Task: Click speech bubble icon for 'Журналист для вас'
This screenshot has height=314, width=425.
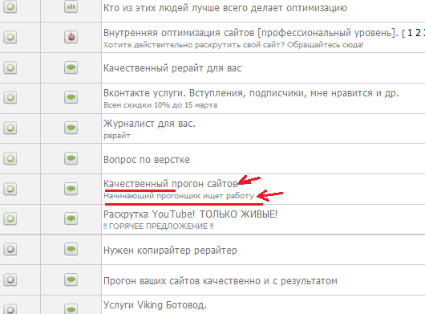Action: [x=71, y=128]
